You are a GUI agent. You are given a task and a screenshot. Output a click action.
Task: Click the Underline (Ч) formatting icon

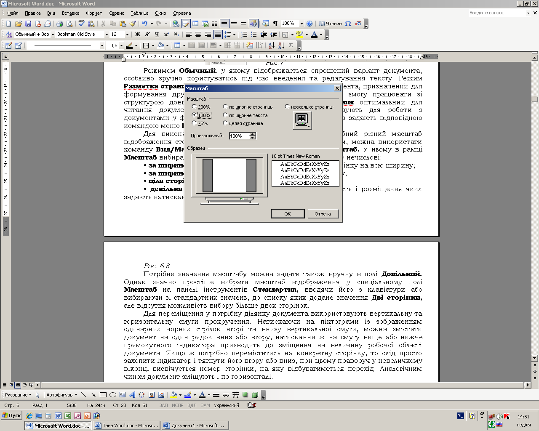click(x=157, y=35)
